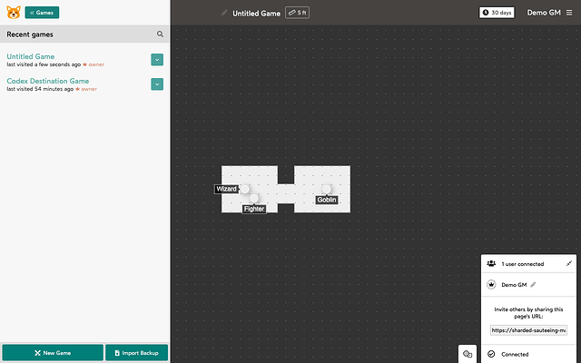Click the New Game button
Viewport: 581px width, 363px height.
[52, 352]
